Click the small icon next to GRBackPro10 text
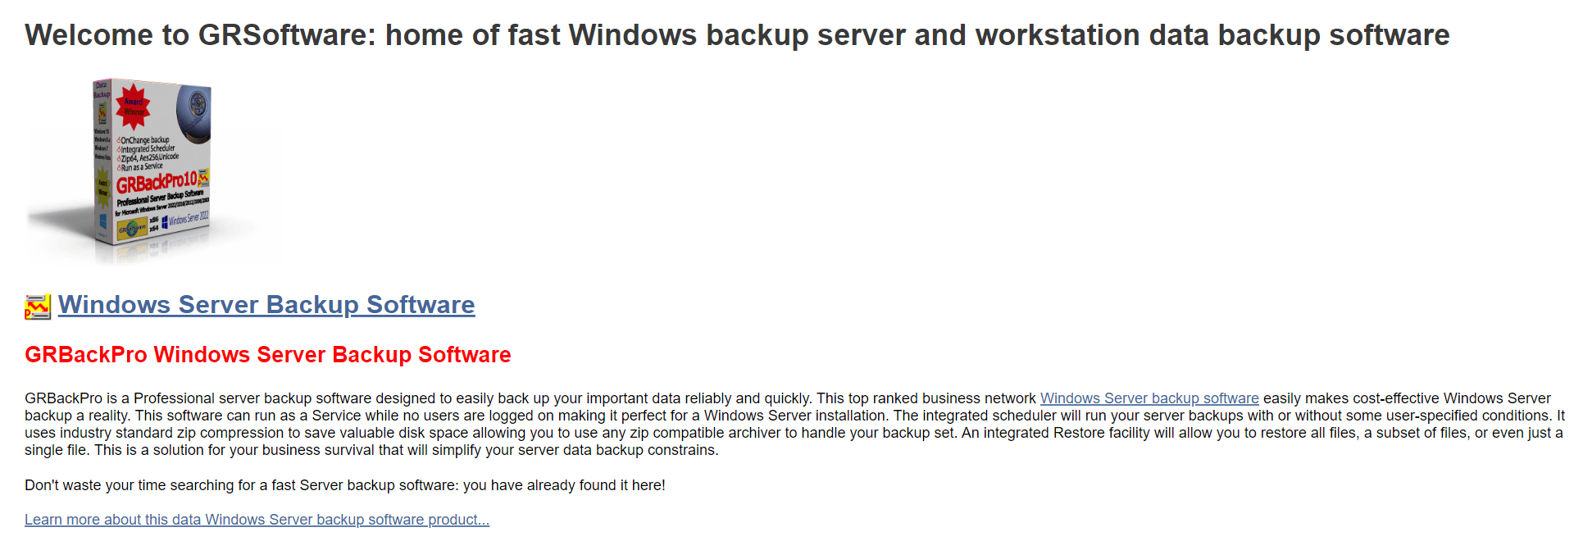 tap(203, 176)
